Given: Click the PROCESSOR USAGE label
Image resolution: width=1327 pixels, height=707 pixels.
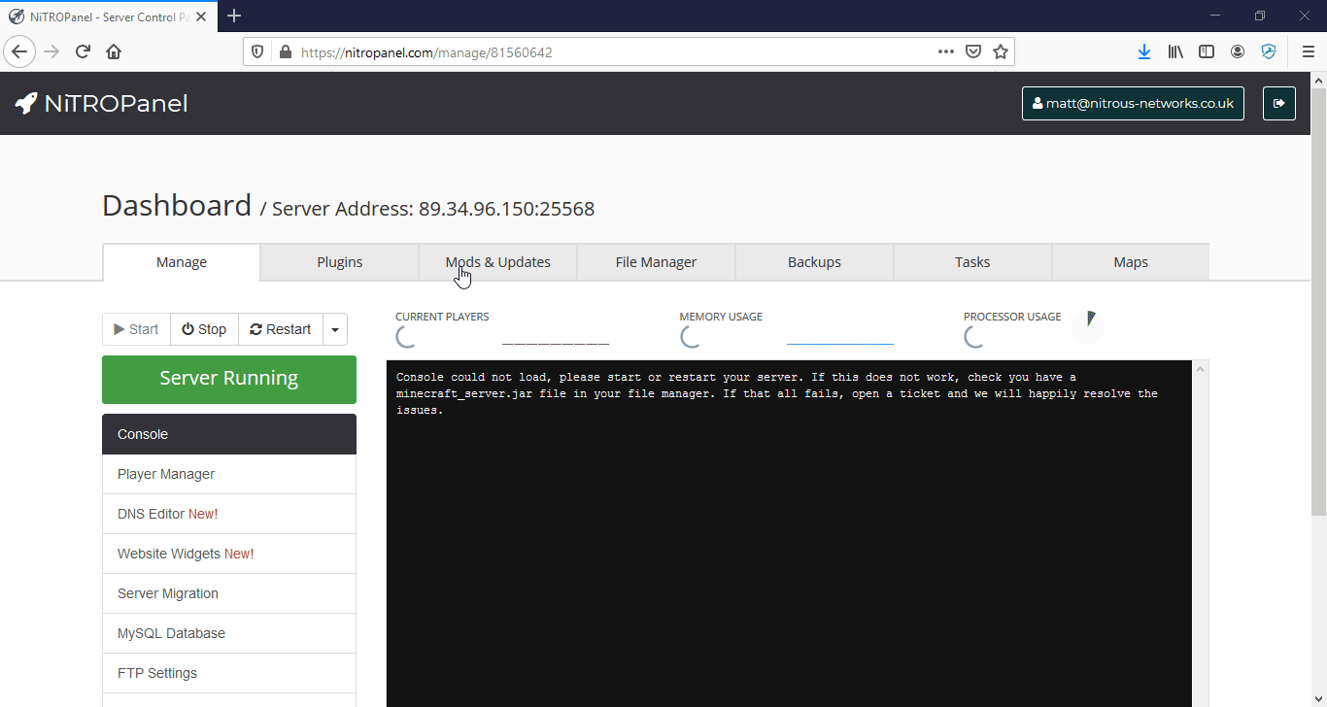Looking at the screenshot, I should point(1012,317).
